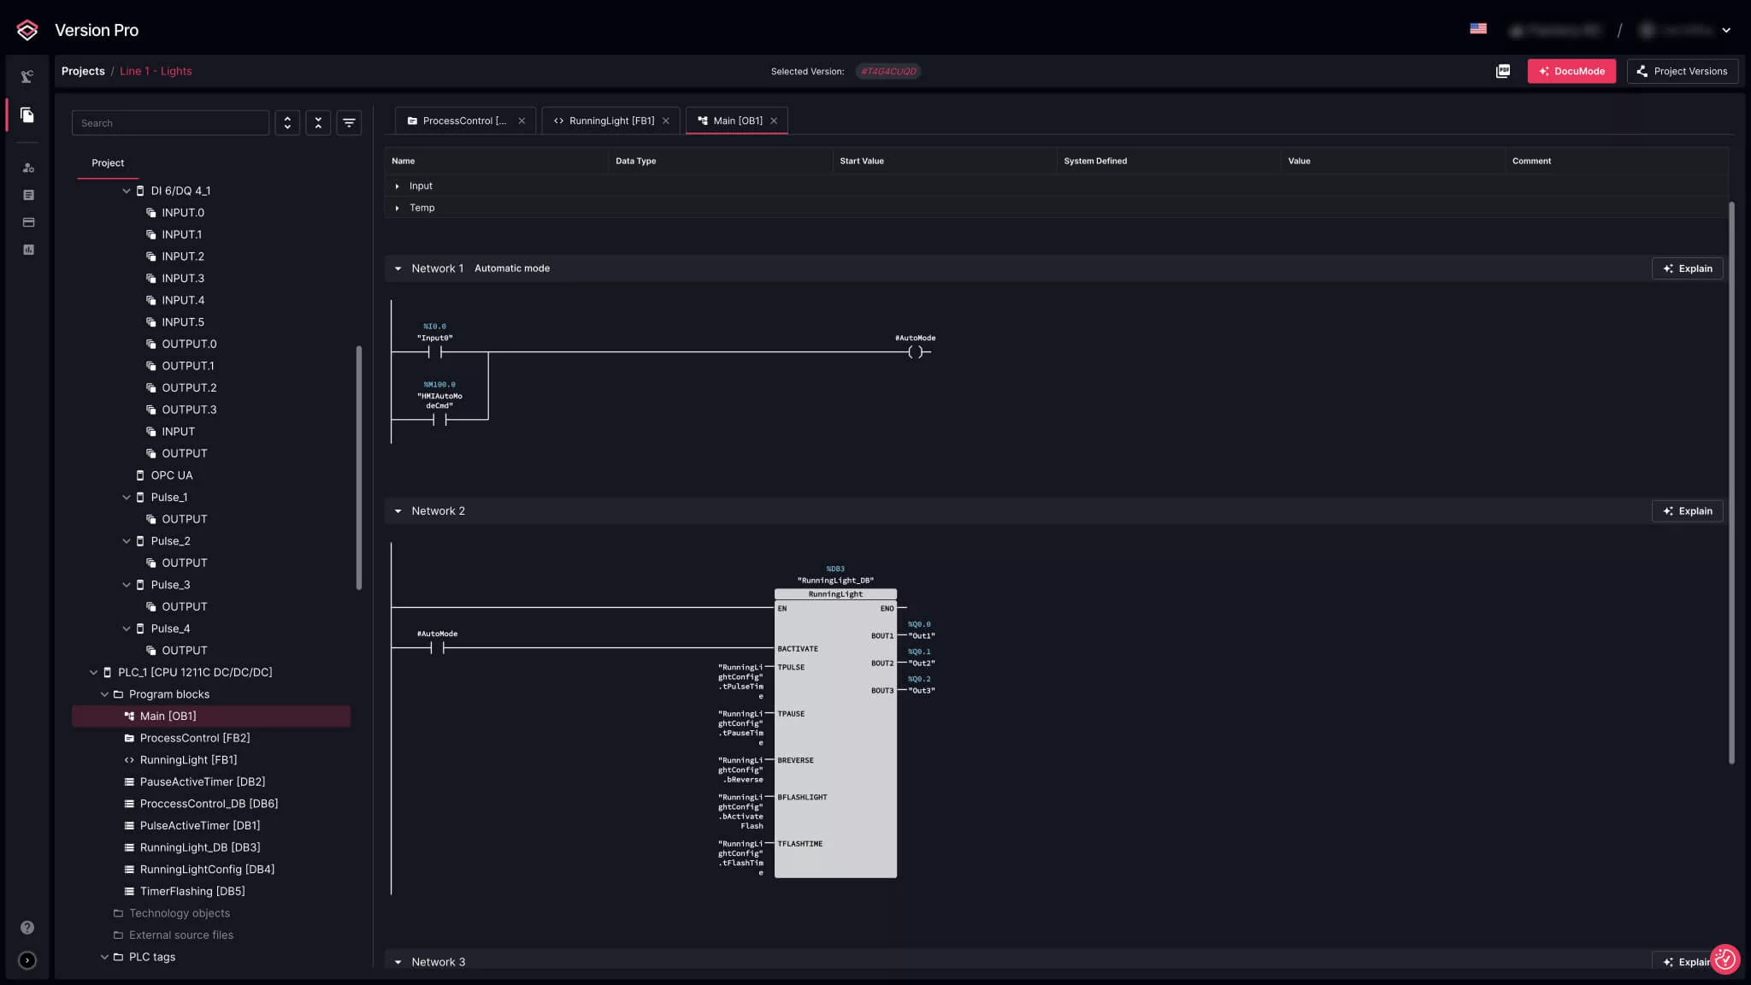Open the language flag selector
1751x985 pixels.
pyautogui.click(x=1478, y=29)
